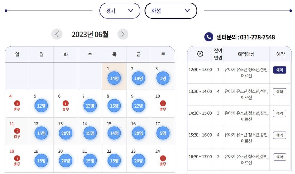The width and height of the screenshot is (295, 174).
Task: Click the 예약 button for the 12:30 slot
Action: [279, 70]
